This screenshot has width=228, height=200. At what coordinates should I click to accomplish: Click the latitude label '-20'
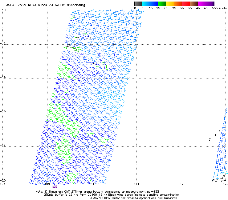tap(3, 180)
